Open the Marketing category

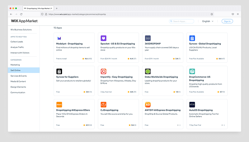[x=15, y=65]
